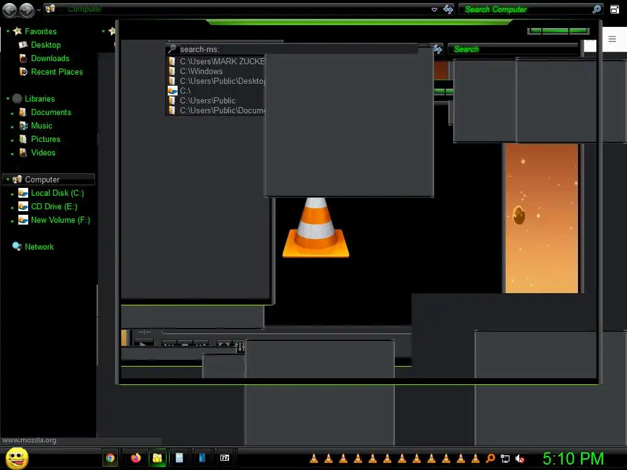627x470 pixels.
Task: Collapse the Computer tree node
Action: [x=7, y=179]
